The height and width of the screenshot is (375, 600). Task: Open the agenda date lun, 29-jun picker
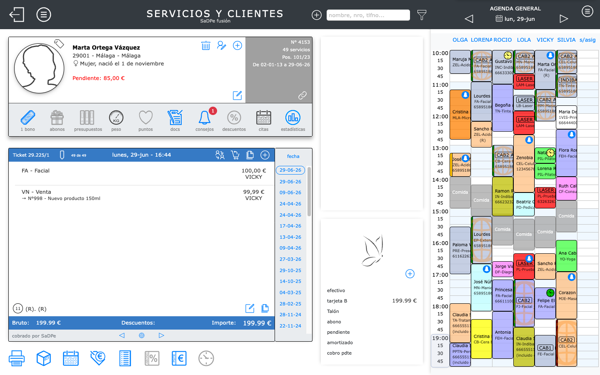pyautogui.click(x=515, y=19)
